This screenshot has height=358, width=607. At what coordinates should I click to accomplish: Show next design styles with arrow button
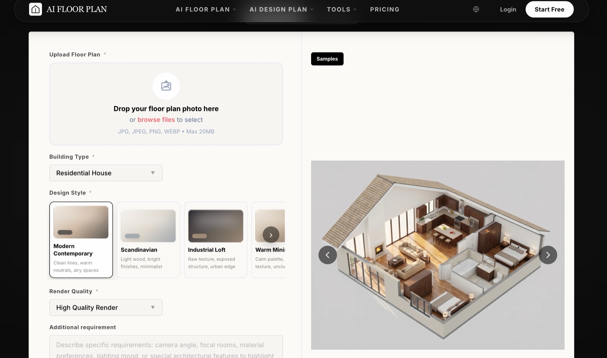point(271,235)
